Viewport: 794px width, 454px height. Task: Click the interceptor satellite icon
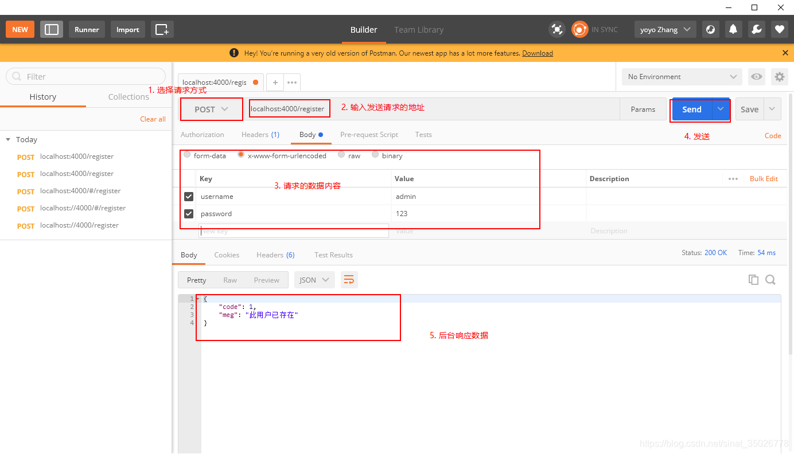(x=556, y=29)
